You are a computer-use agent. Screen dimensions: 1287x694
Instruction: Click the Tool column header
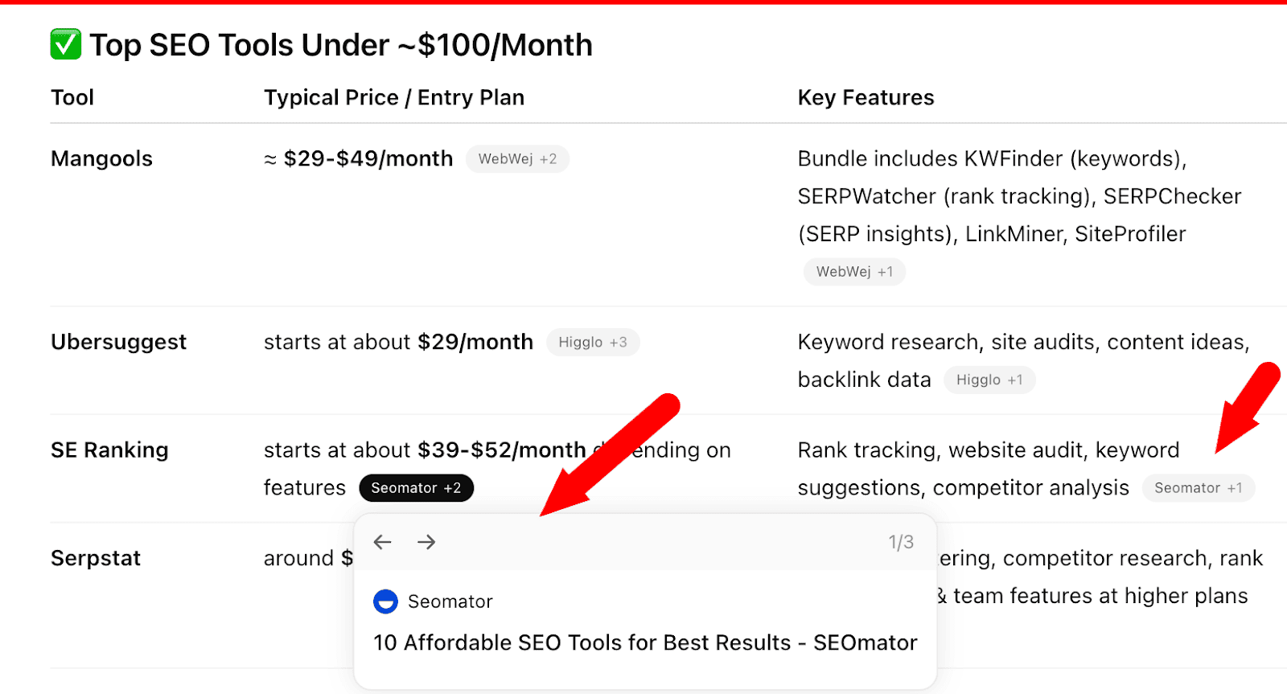pos(72,97)
